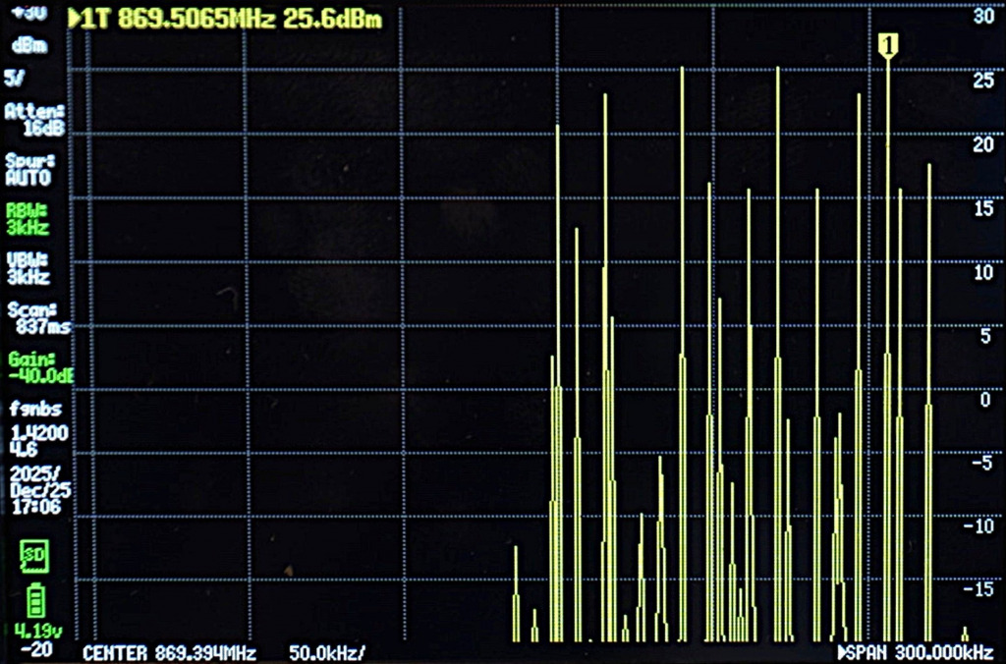Tap the 4.19v battery voltage reading
1006x664 pixels.
[37, 631]
